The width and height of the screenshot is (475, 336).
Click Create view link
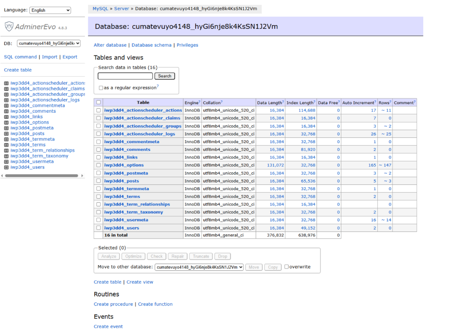pos(140,282)
